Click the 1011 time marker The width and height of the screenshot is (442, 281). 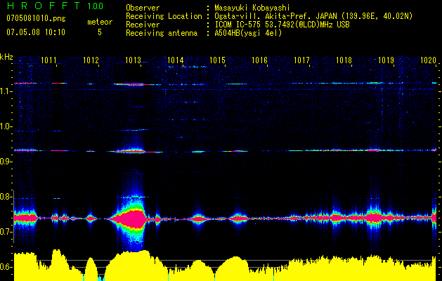click(48, 60)
